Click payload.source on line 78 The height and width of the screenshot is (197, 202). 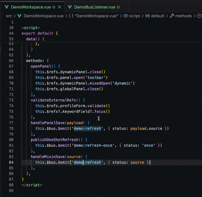(x=146, y=129)
